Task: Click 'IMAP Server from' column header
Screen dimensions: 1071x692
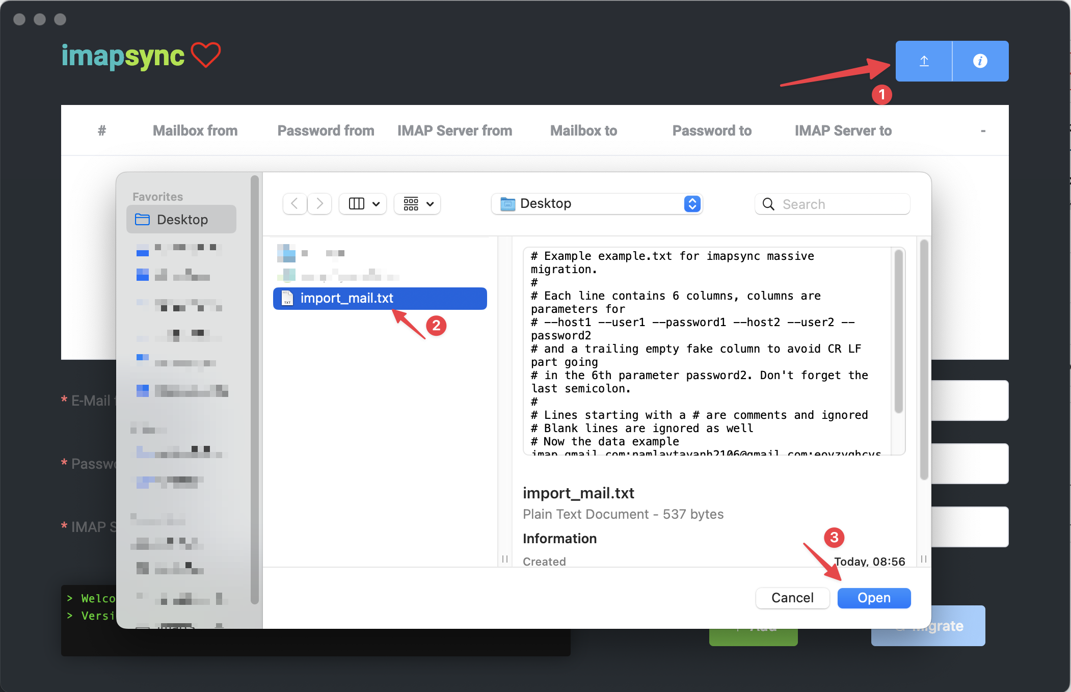Action: point(455,131)
